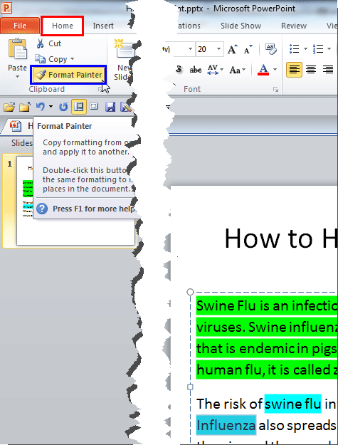This screenshot has width=338, height=445.
Task: Expand the Copy dropdown arrow
Action: pos(72,59)
